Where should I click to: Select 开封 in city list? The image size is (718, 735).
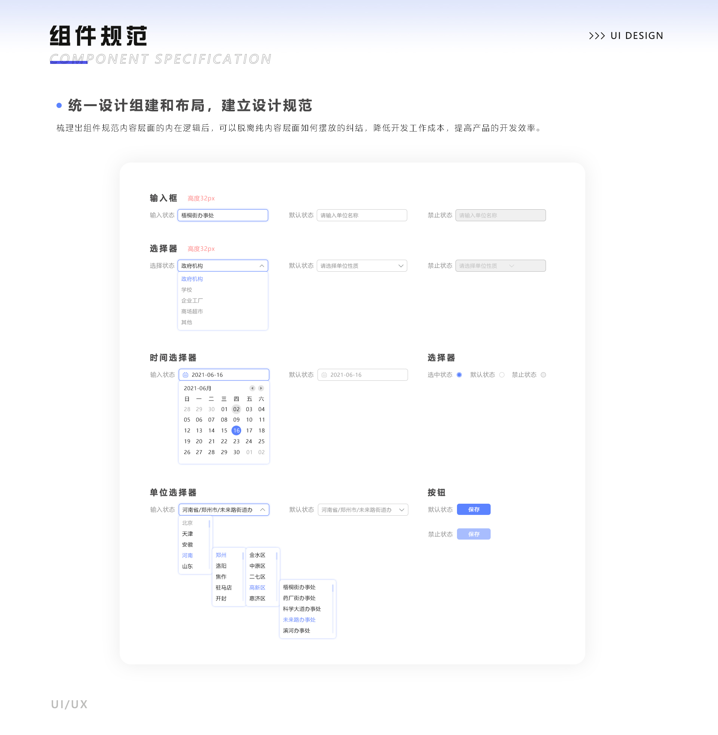pos(221,599)
